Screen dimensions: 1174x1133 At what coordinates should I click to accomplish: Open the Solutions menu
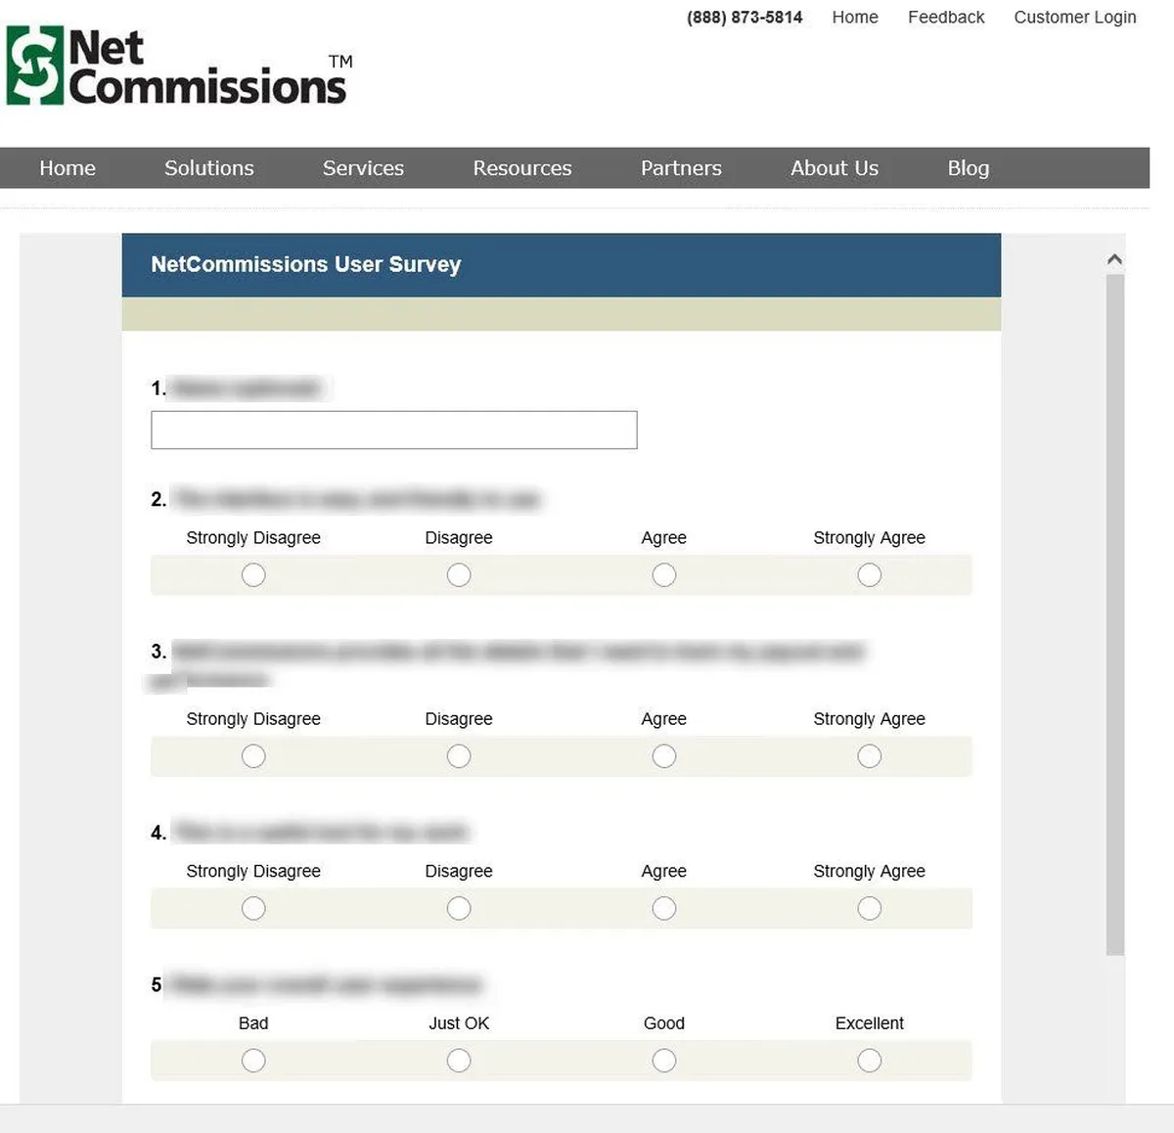pyautogui.click(x=208, y=168)
